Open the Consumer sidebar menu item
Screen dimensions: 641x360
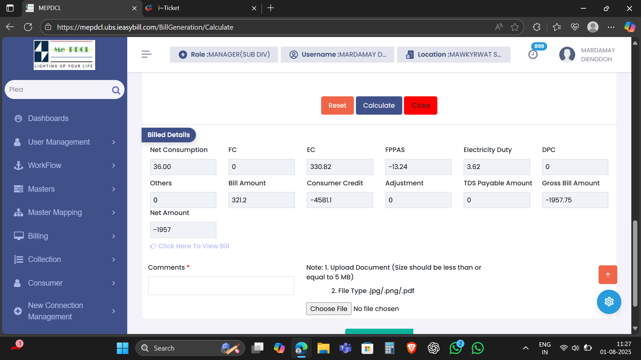click(45, 283)
